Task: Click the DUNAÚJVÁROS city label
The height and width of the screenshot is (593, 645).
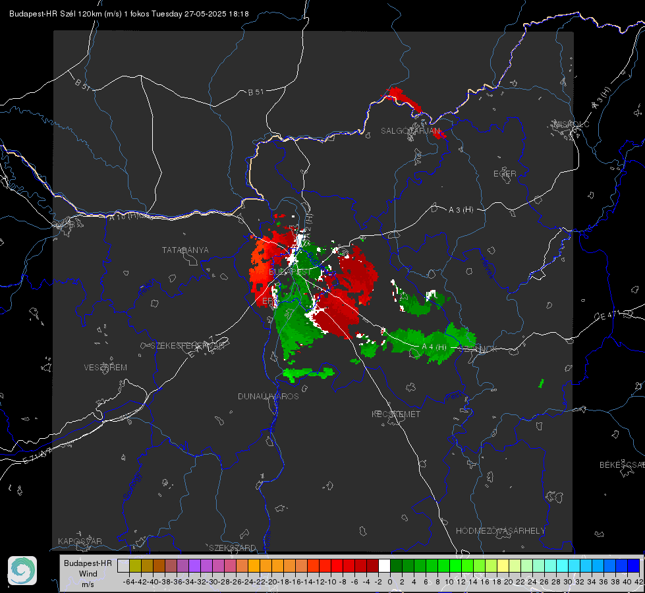Action: pos(268,396)
